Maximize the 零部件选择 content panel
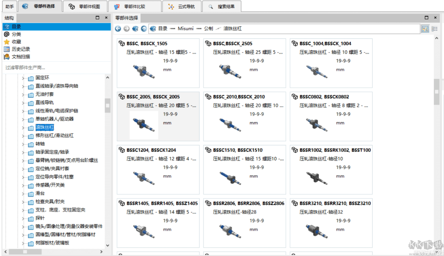The height and width of the screenshot is (256, 444). pos(427,18)
